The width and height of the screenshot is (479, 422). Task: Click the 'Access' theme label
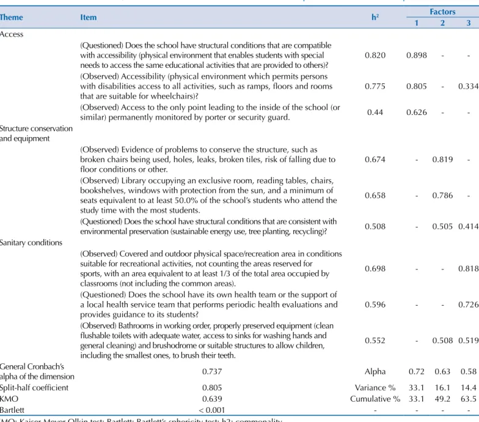coord(11,34)
